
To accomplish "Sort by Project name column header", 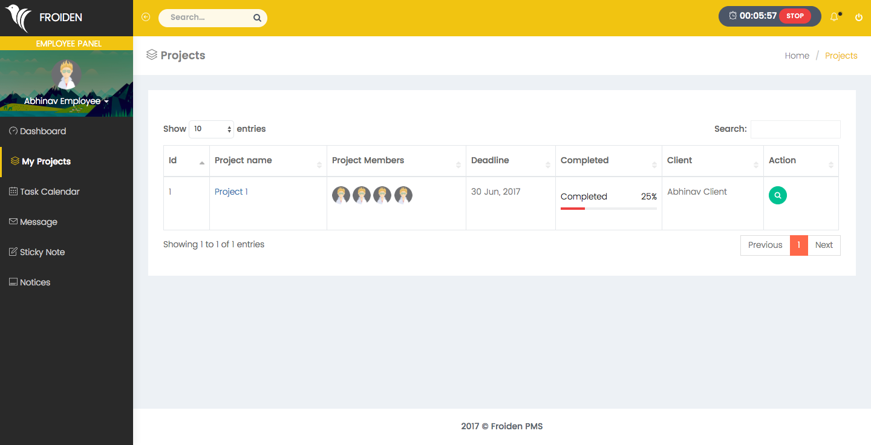I will 267,161.
